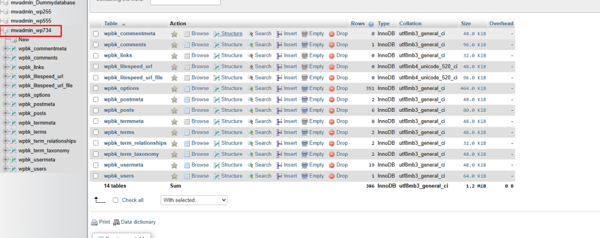Select the wpbk_users row checkbox

(x=96, y=176)
